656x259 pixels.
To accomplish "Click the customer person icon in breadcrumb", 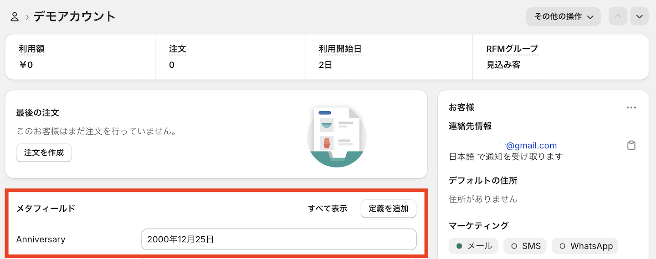I will tap(15, 17).
